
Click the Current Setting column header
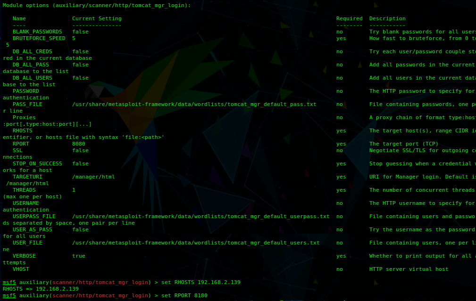coord(97,19)
